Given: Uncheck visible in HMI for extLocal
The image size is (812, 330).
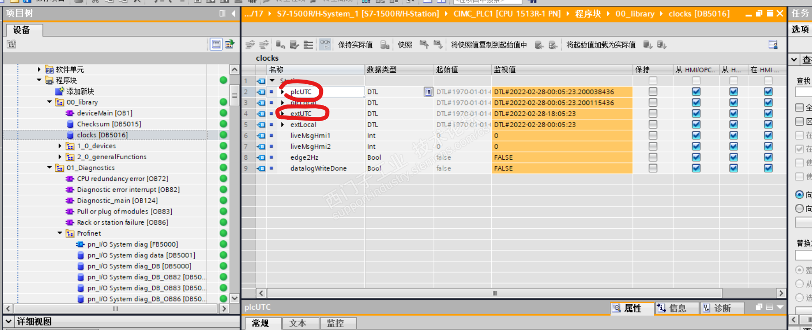Looking at the screenshot, I should click(768, 125).
